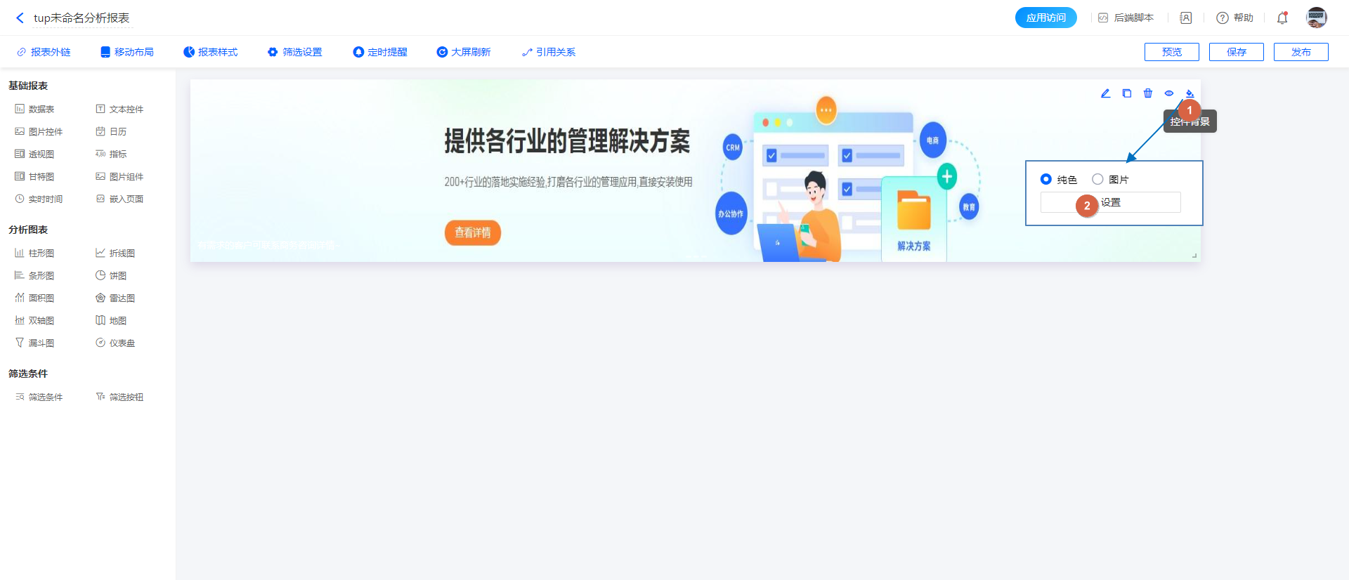The width and height of the screenshot is (1349, 580).
Task: Click the paint bucket widget background icon
Action: coord(1190,93)
